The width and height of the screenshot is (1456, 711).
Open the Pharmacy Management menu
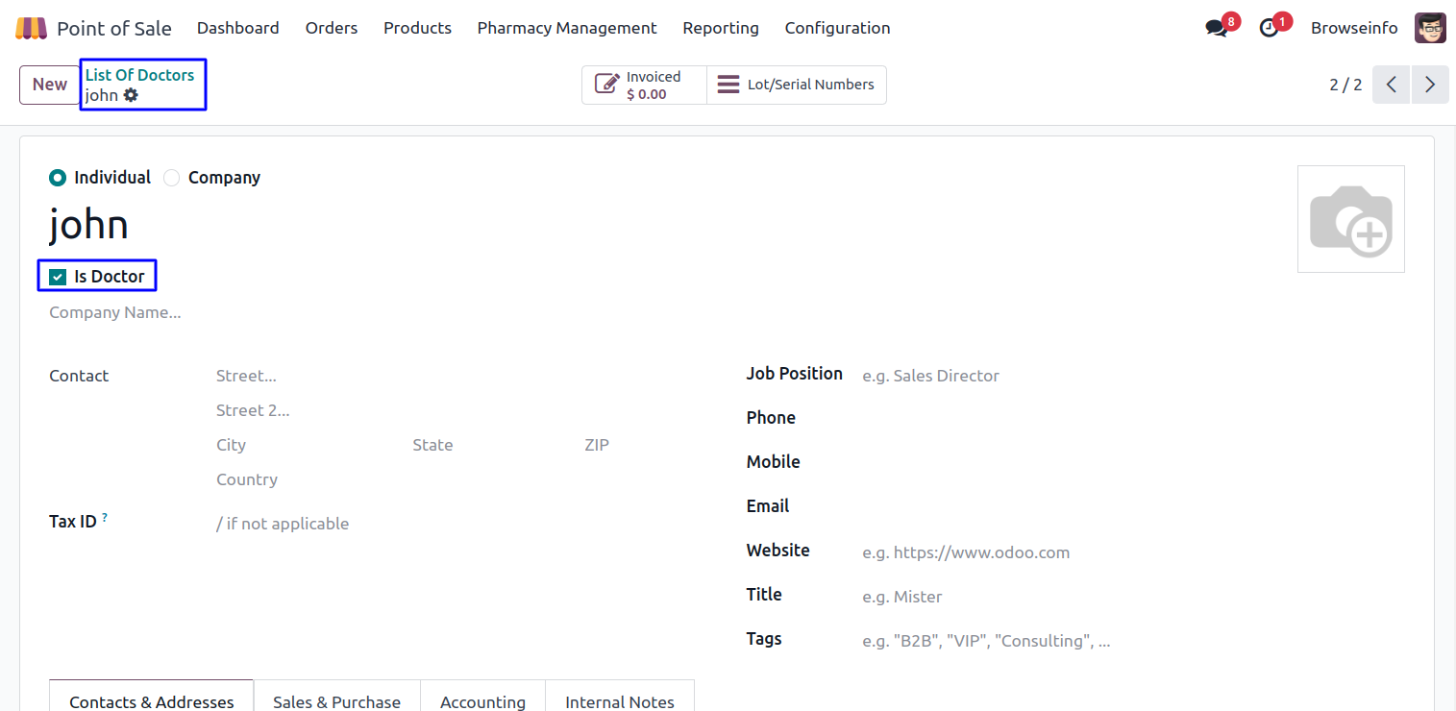point(567,28)
